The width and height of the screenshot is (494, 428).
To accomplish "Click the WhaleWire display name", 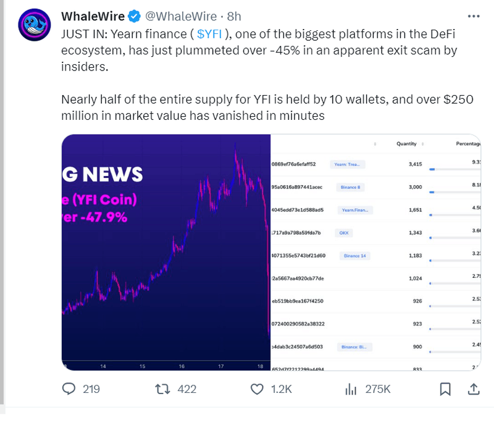I will pyautogui.click(x=93, y=16).
